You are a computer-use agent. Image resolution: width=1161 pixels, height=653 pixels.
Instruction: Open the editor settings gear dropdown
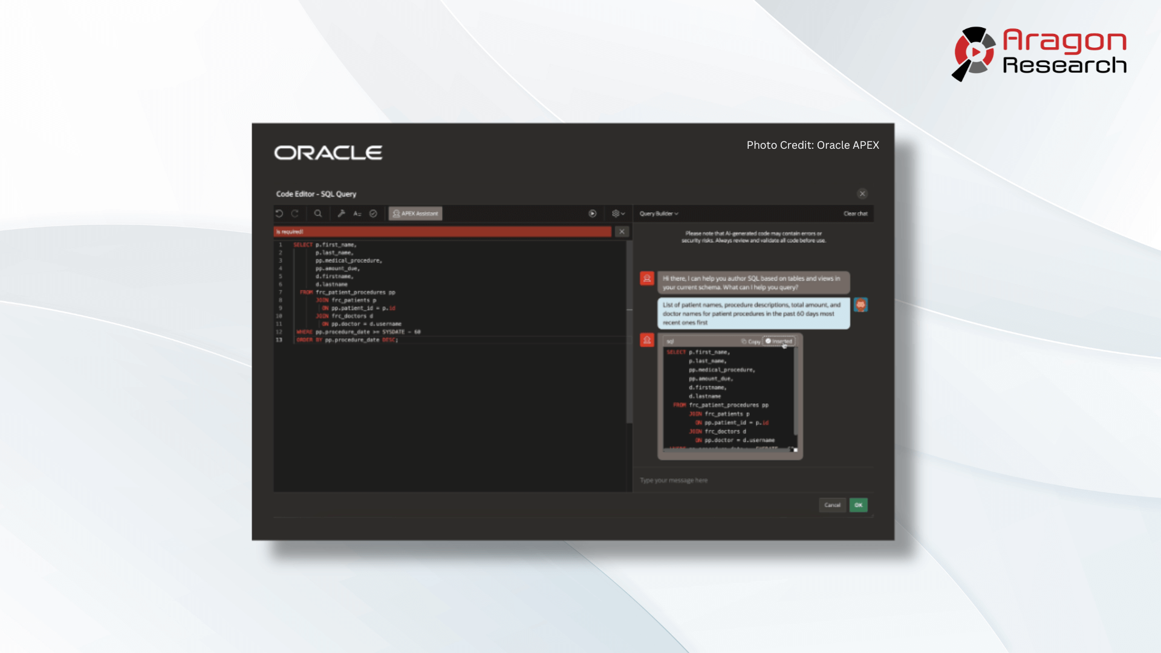click(618, 213)
